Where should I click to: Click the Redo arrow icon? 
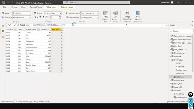[12, 2]
